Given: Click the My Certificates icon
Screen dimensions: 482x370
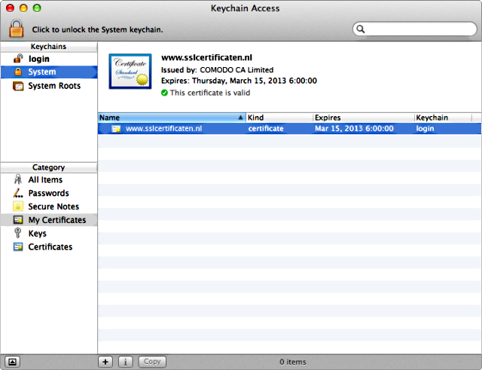Looking at the screenshot, I should 18,220.
